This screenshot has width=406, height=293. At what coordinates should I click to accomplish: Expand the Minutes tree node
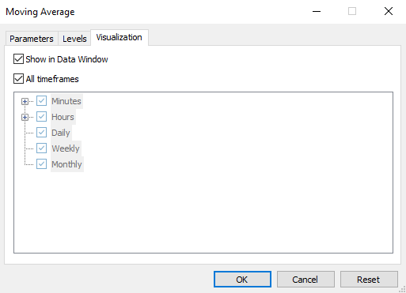click(25, 101)
